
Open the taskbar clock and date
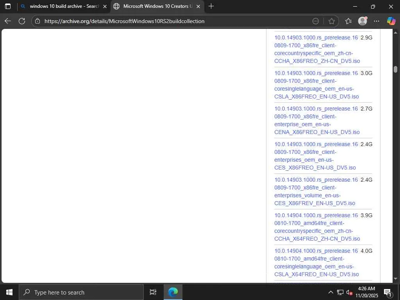click(x=366, y=292)
